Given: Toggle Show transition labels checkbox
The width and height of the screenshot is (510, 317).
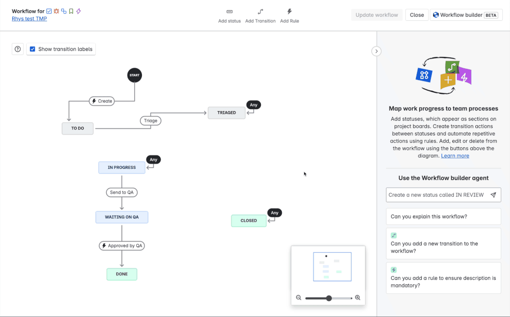Looking at the screenshot, I should pos(33,49).
